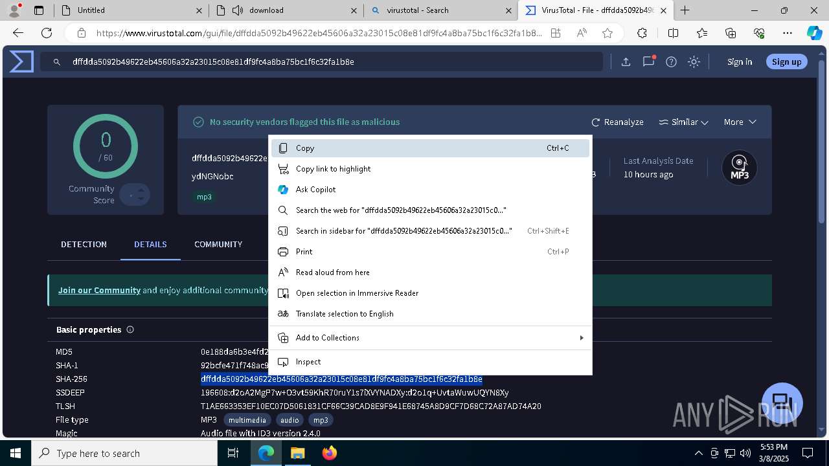Click Join our Community link
Image resolution: width=829 pixels, height=466 pixels.
point(99,290)
